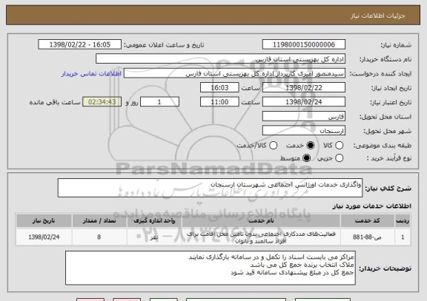Click the اطلاعات خدمات مورد نیاز heading

pos(371,206)
